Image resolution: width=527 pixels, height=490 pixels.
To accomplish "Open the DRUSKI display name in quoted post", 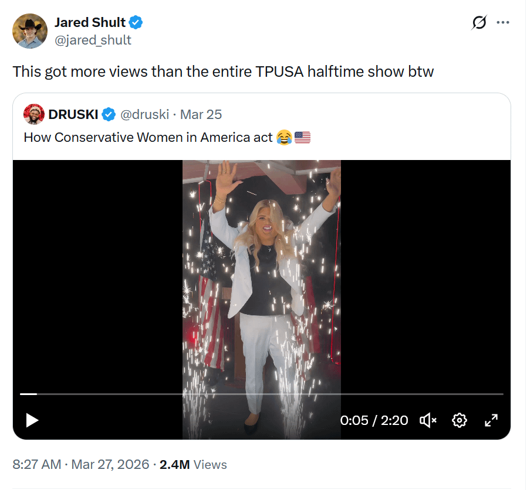I will point(73,114).
